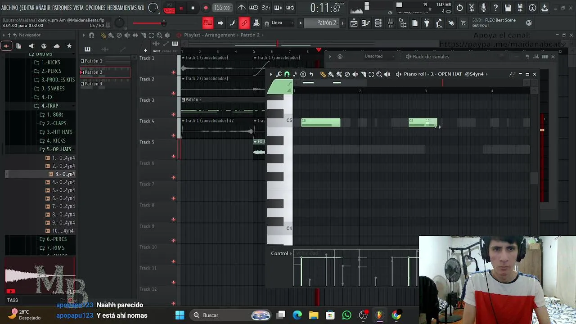576x324 pixels.
Task: Stop playback with the stop button
Action: tap(193, 8)
